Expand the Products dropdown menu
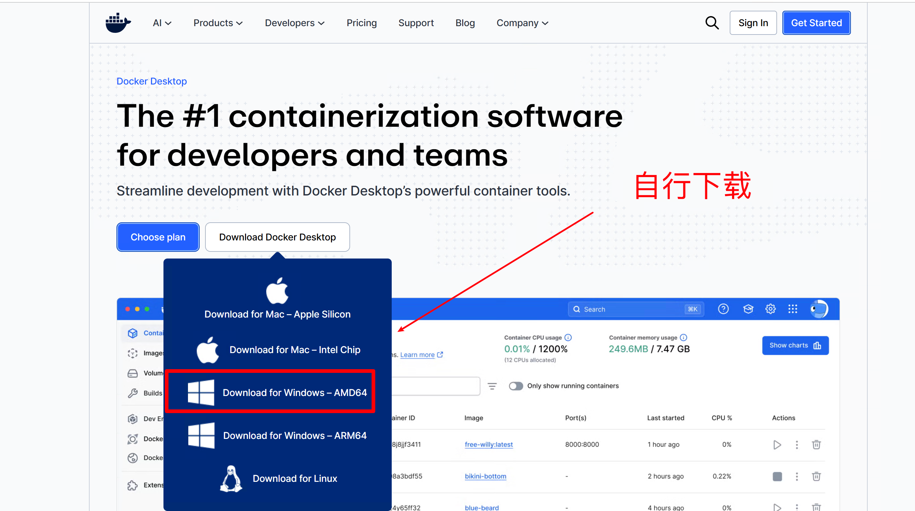915x511 pixels. coord(218,23)
